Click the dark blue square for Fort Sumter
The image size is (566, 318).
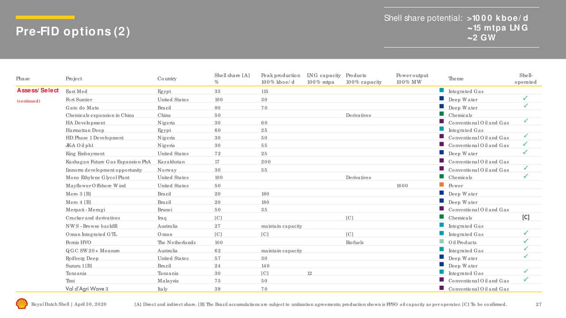pyautogui.click(x=442, y=98)
